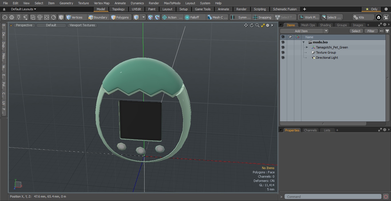Open the Add Item dropdown arrow

click(326, 31)
